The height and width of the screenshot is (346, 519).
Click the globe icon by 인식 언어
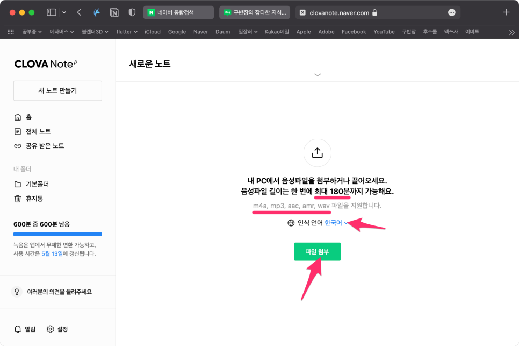[x=291, y=223]
